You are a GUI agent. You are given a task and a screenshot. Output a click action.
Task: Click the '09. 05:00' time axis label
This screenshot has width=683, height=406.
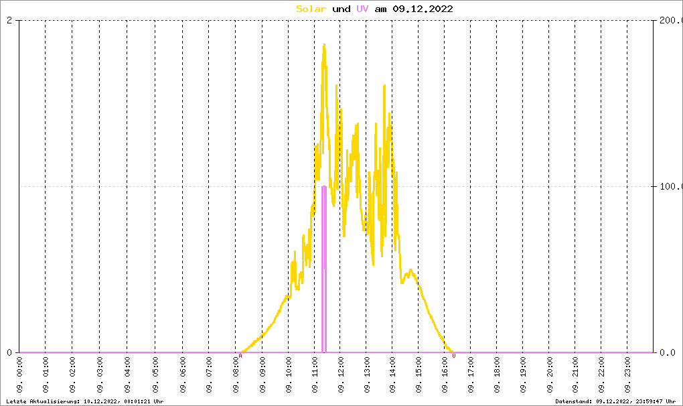(x=155, y=375)
